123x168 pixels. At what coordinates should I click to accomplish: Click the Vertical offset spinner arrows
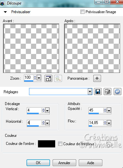pyautogui.click(x=43, y=110)
